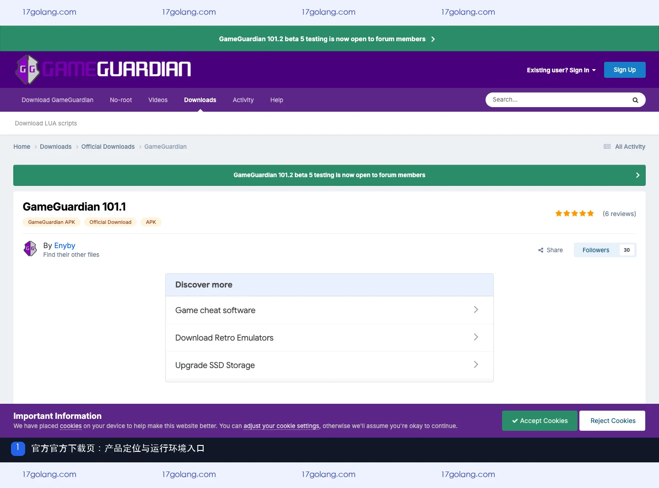Click the Official Download tag
The height and width of the screenshot is (488, 659).
110,222
